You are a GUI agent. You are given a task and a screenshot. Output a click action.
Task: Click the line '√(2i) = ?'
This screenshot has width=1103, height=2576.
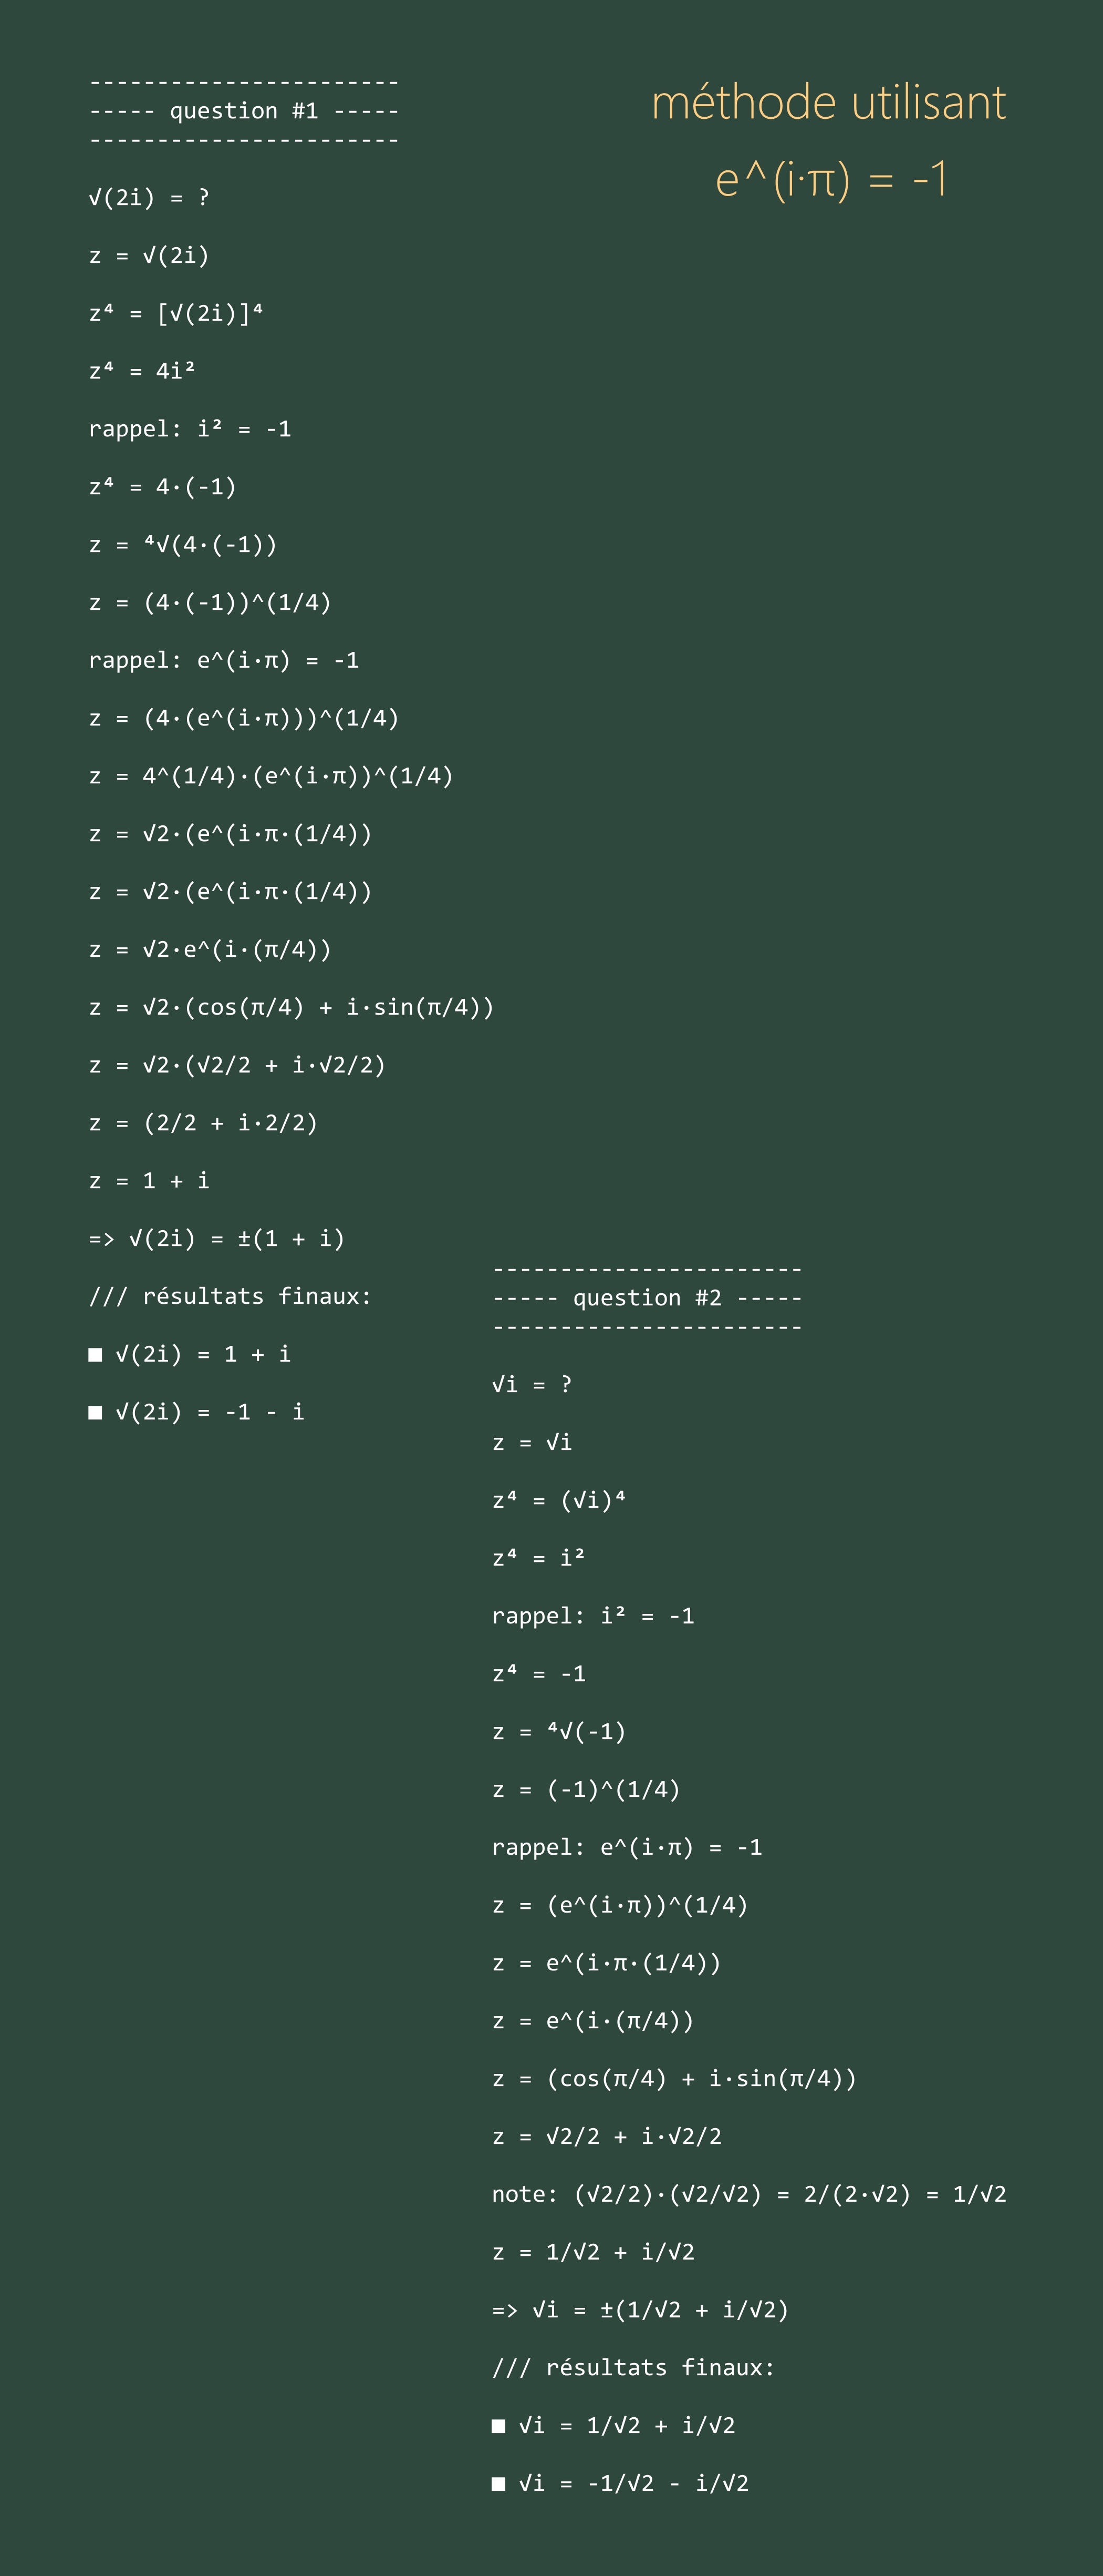pos(149,198)
